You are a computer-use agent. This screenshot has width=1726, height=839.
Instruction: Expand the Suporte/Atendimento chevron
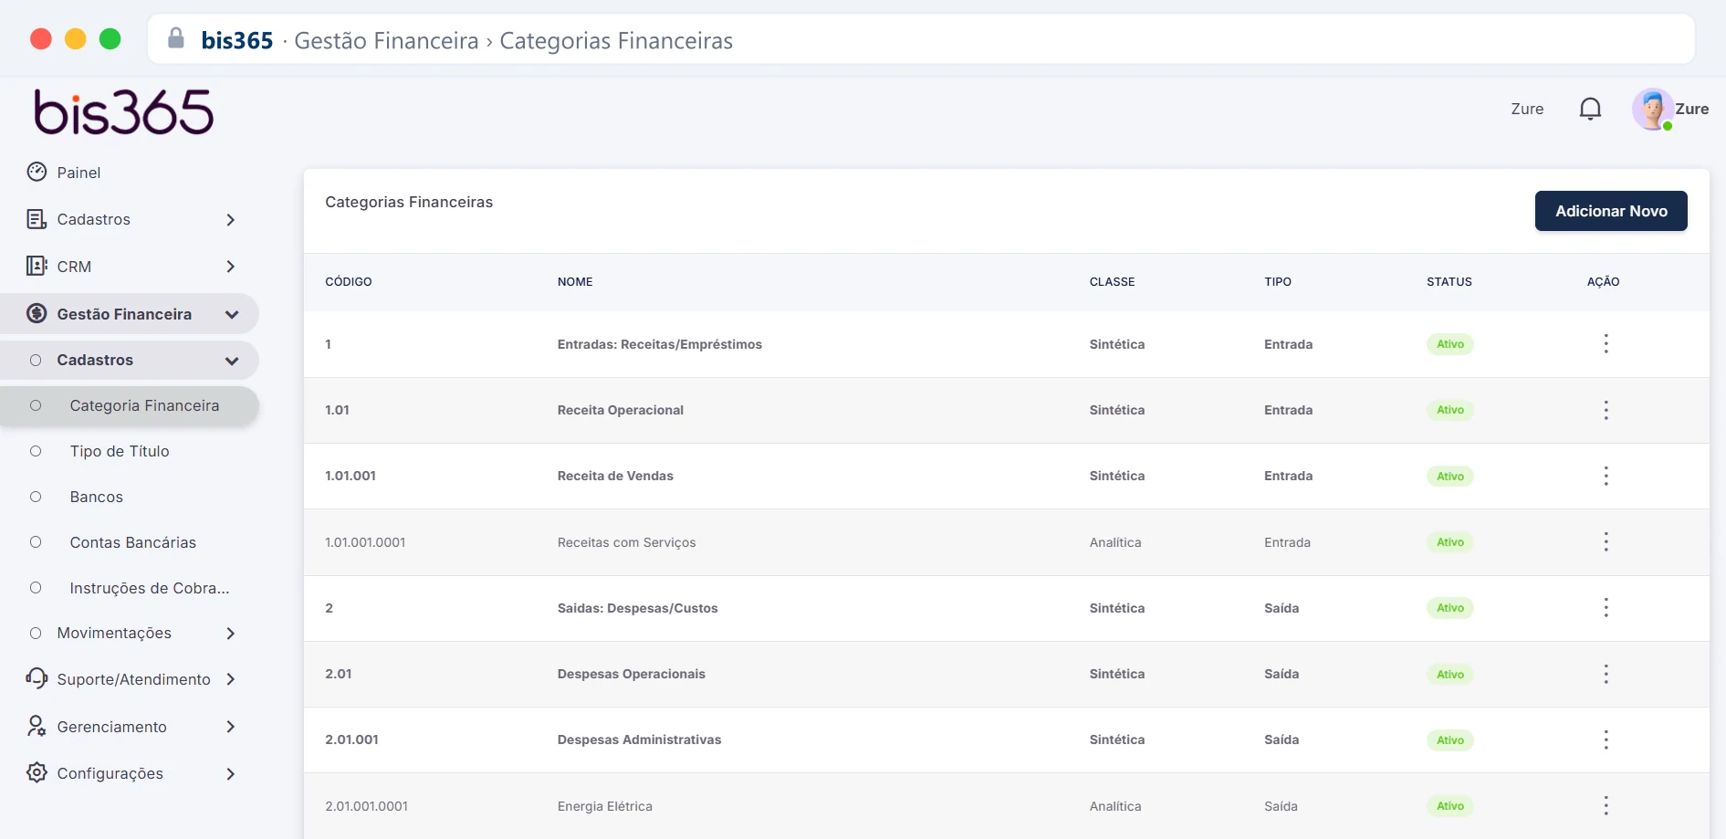[x=231, y=679]
